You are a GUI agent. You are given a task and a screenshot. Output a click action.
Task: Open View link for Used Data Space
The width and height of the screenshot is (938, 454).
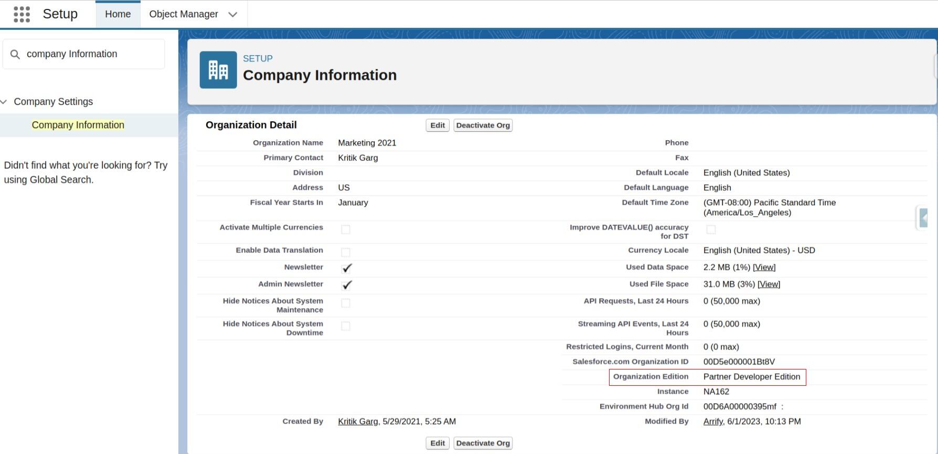tap(764, 267)
